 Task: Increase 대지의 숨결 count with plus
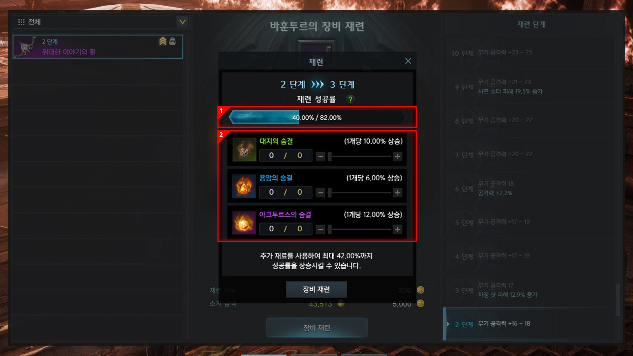398,156
